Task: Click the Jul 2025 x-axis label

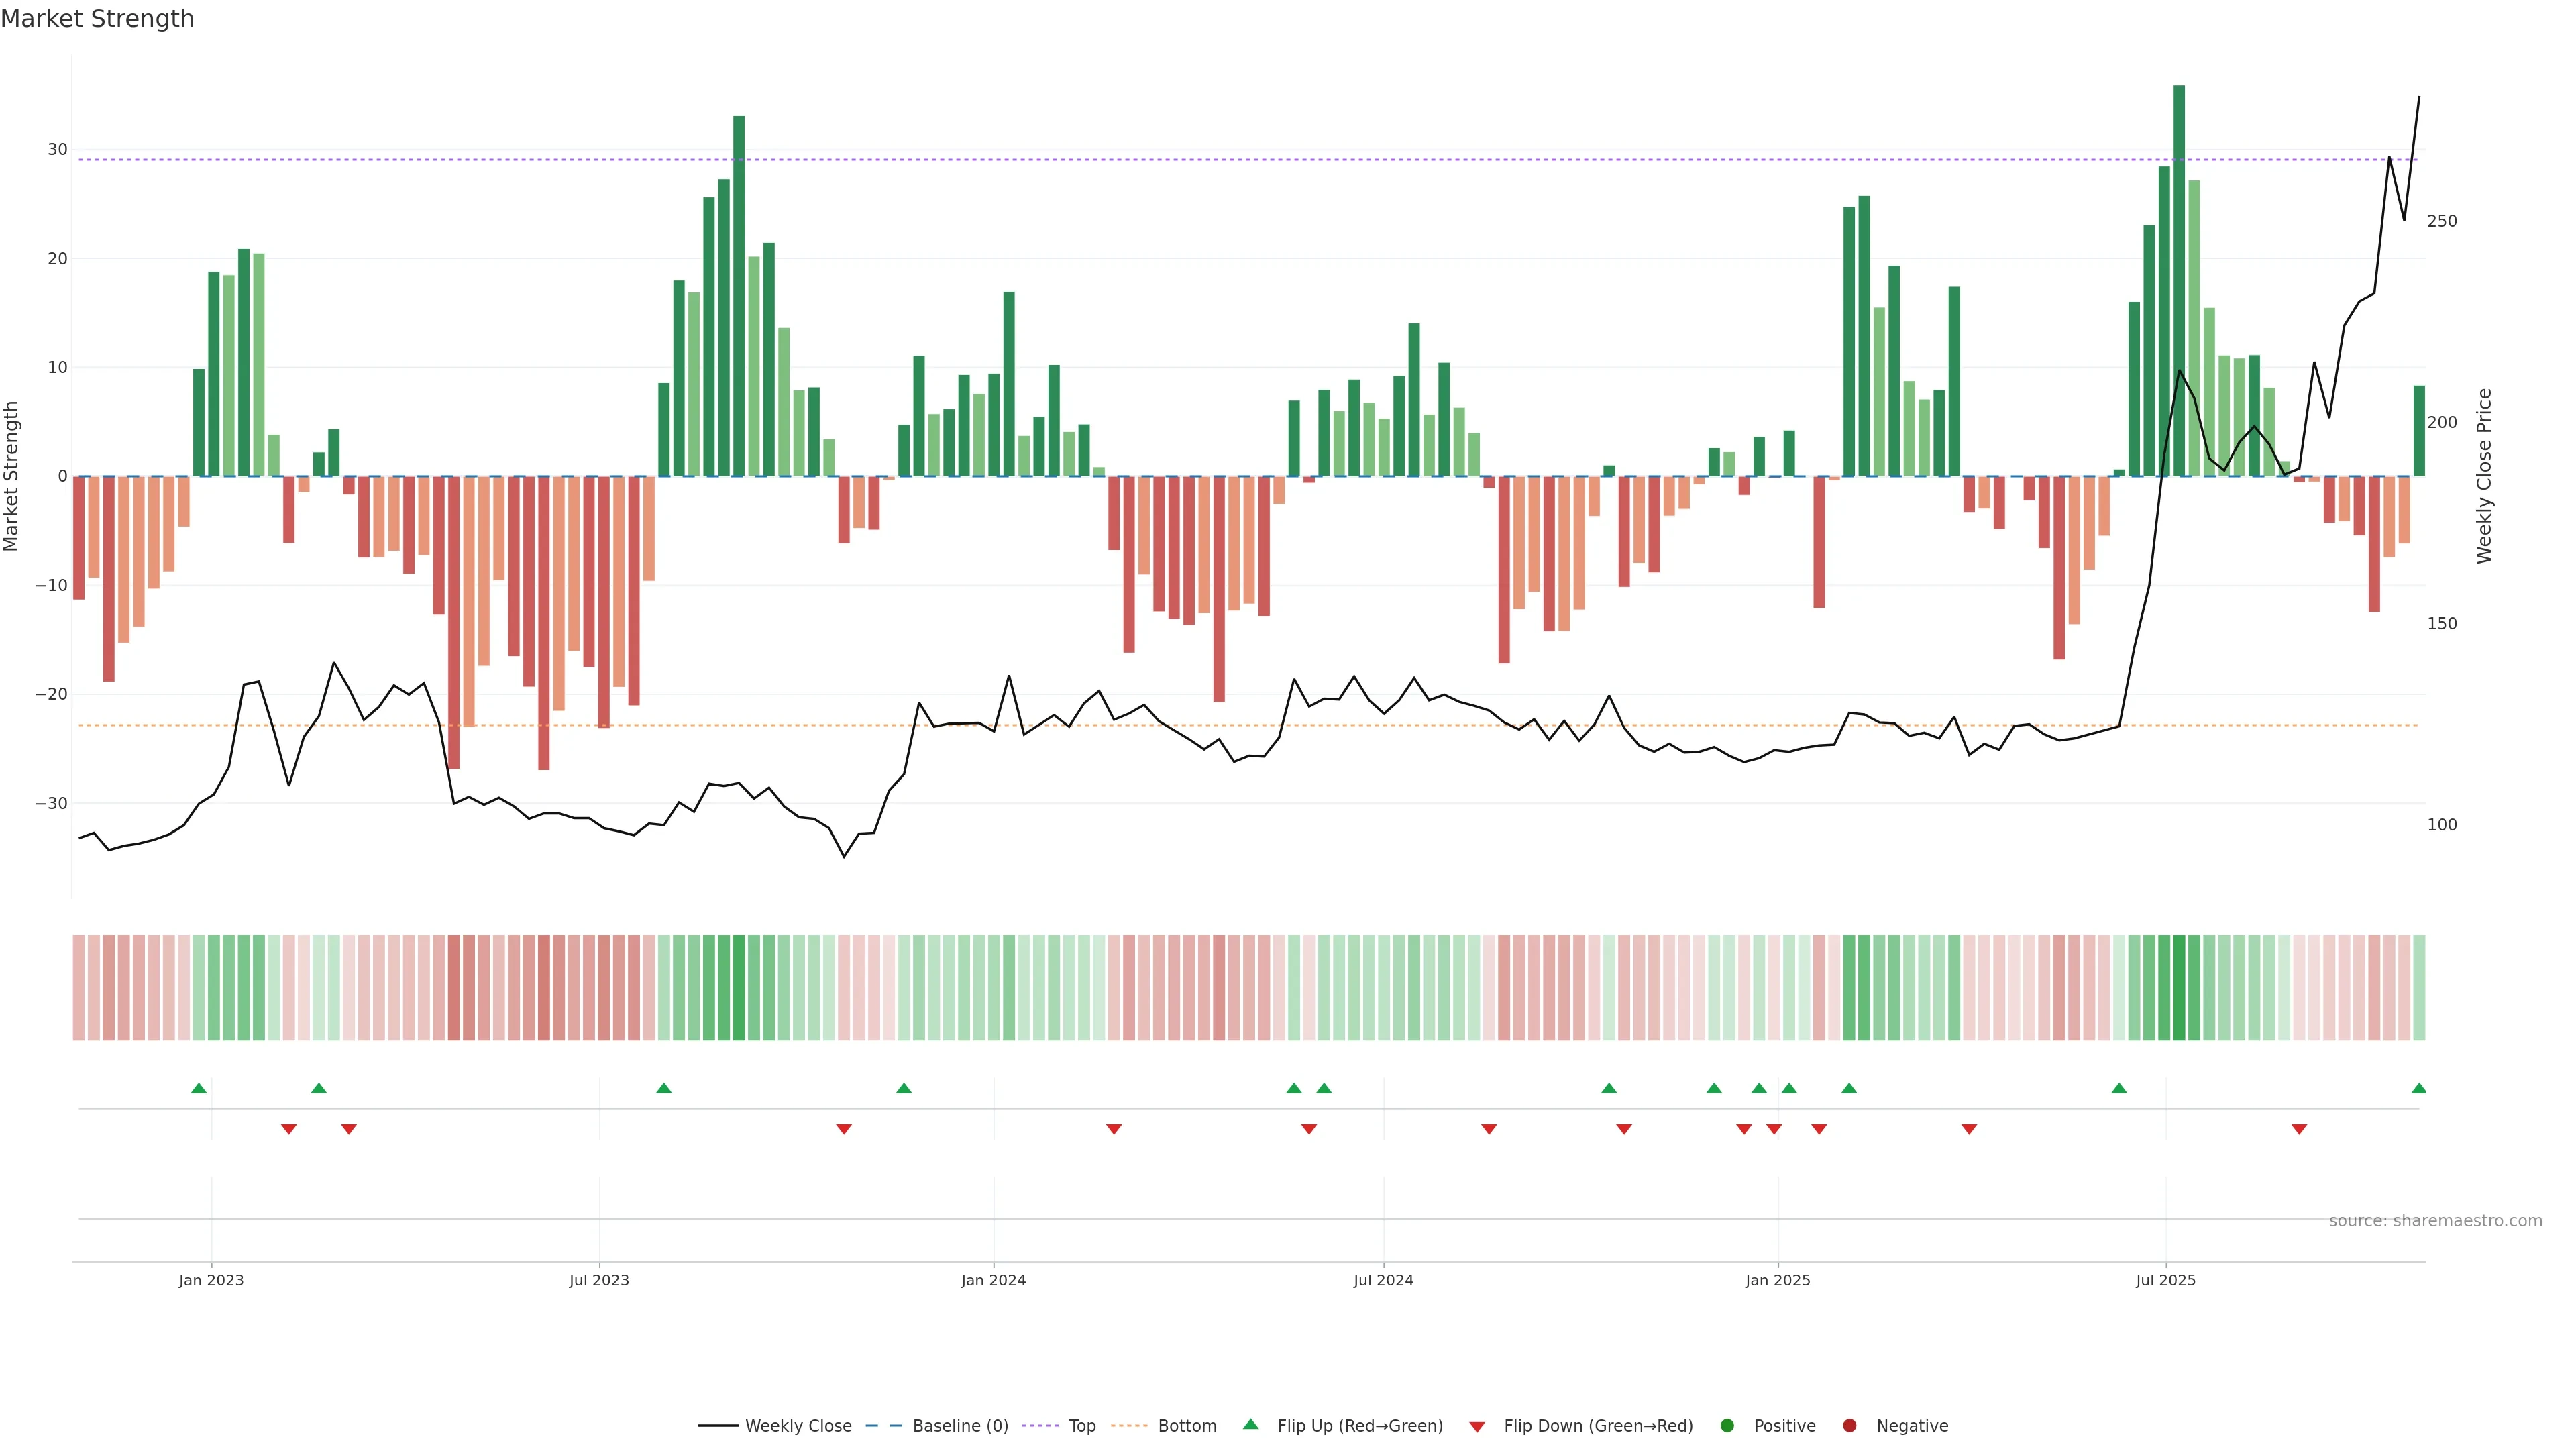Action: 2165,1280
